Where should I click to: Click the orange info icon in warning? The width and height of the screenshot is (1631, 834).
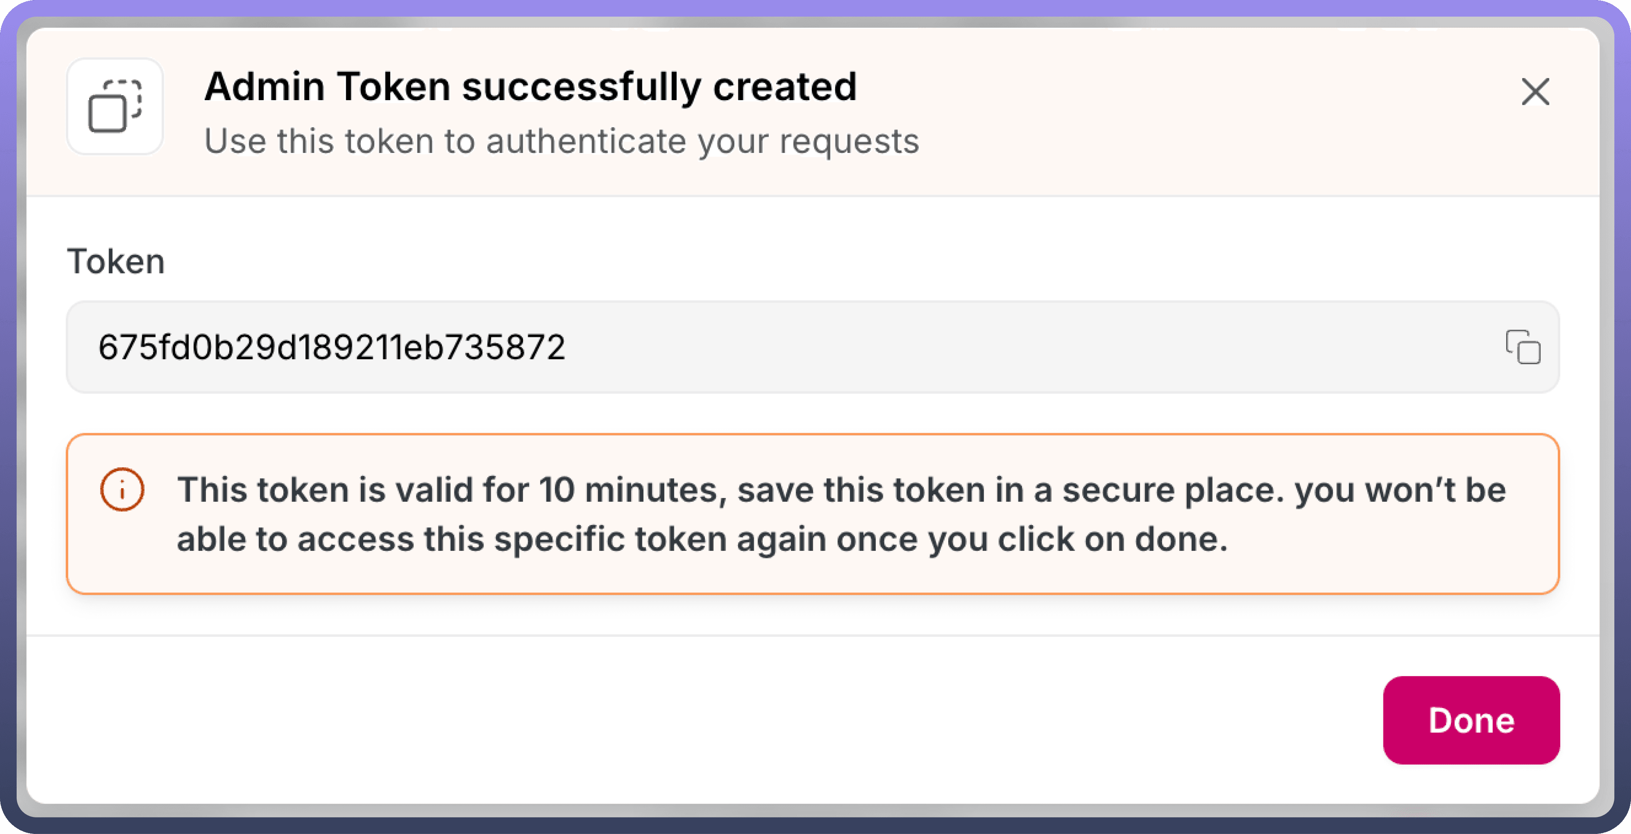pyautogui.click(x=122, y=489)
